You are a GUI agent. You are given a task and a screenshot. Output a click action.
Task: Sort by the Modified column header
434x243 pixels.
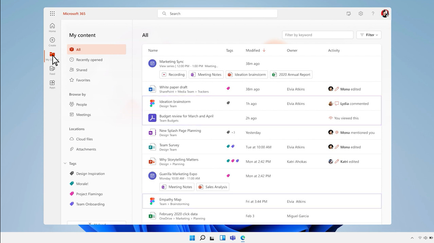click(253, 50)
